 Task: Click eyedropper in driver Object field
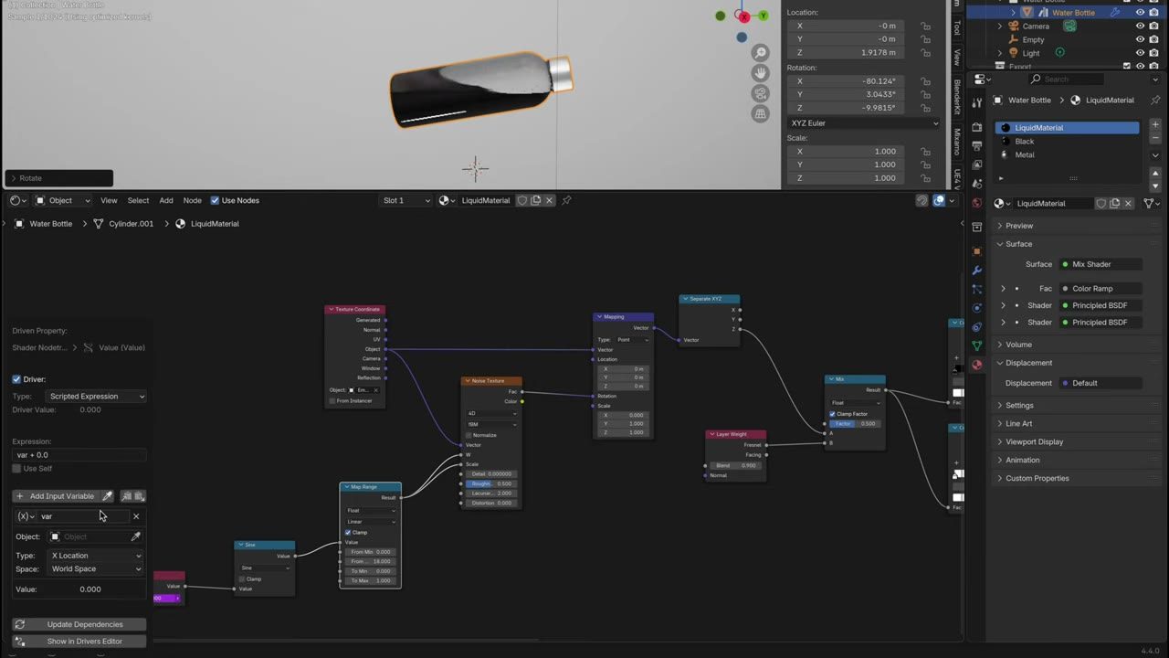pyautogui.click(x=136, y=536)
